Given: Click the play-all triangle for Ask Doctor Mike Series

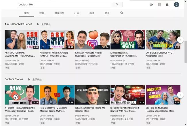Looking at the screenshot, I should pos(38,24).
